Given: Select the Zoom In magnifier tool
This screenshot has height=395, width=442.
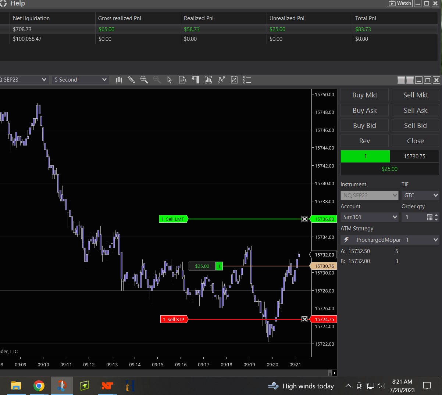Looking at the screenshot, I should (x=144, y=80).
